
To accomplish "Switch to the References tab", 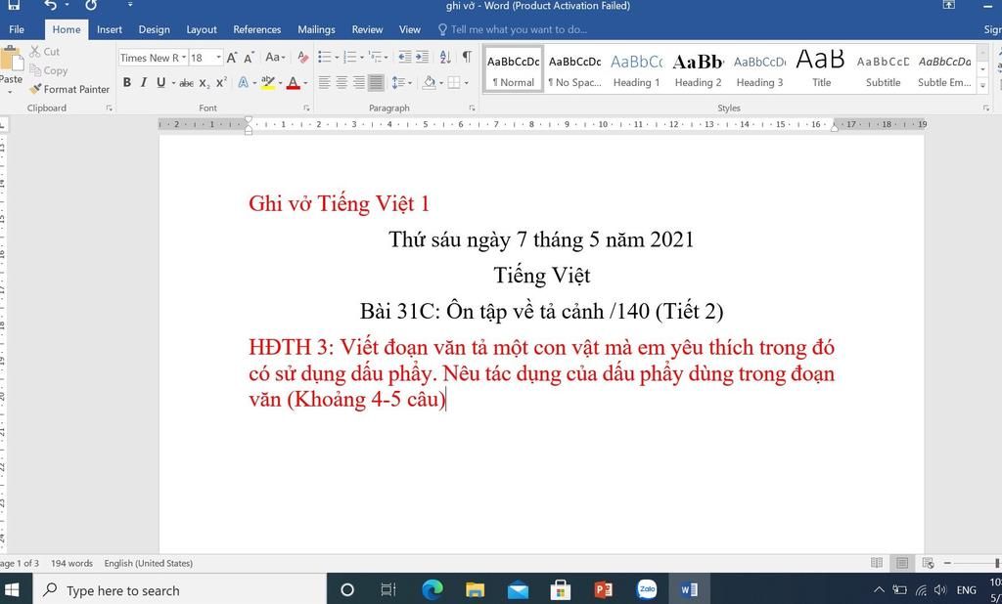I will pyautogui.click(x=257, y=29).
